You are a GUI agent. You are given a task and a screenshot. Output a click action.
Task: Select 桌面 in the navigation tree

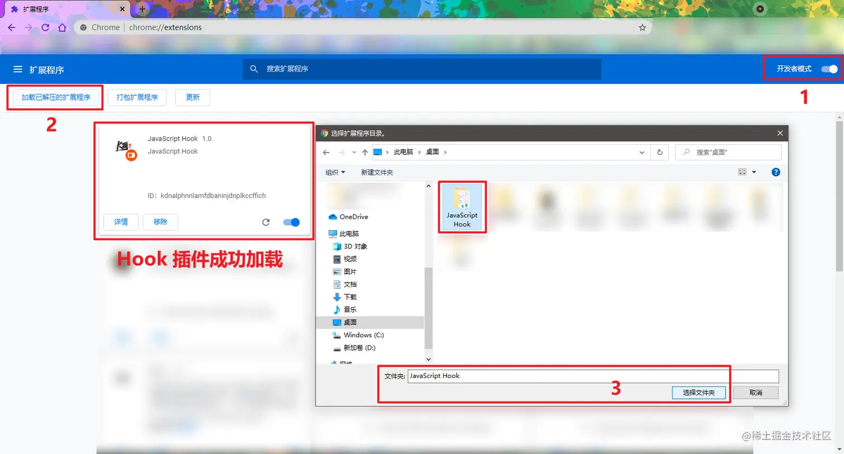click(370, 322)
